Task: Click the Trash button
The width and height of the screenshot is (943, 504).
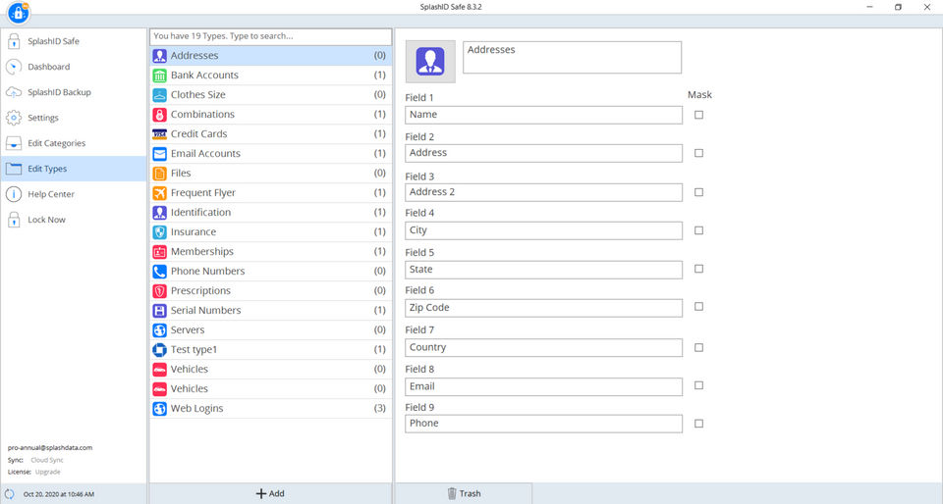Action: click(464, 494)
